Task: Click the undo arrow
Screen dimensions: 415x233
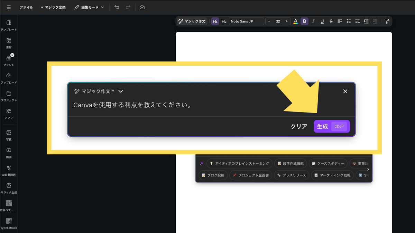Action: (x=117, y=7)
